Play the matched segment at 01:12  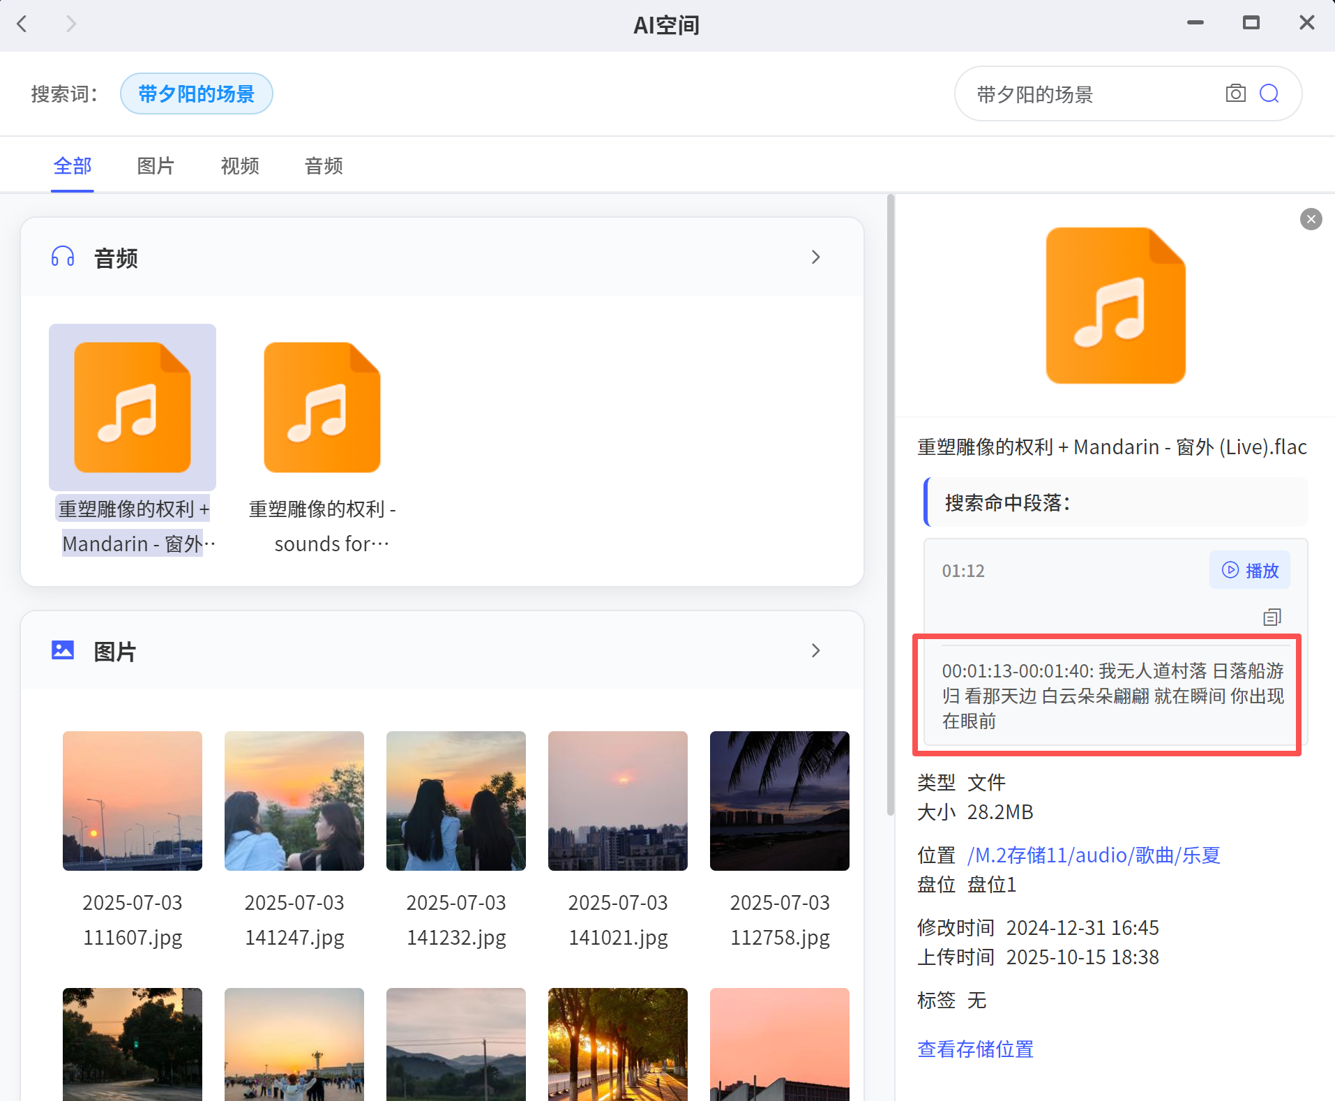tap(1249, 570)
